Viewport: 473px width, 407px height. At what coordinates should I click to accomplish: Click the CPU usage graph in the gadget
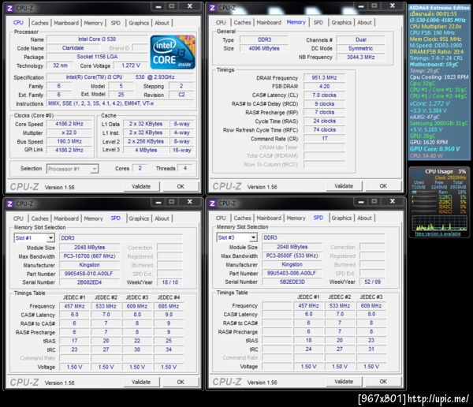439,223
